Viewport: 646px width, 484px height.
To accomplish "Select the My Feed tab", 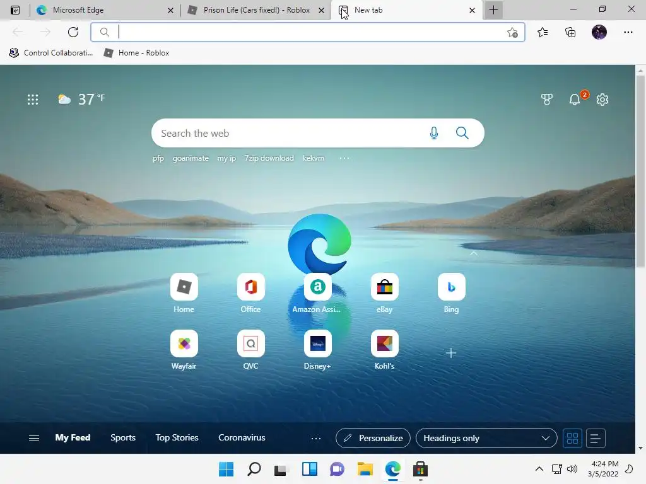I will point(73,438).
